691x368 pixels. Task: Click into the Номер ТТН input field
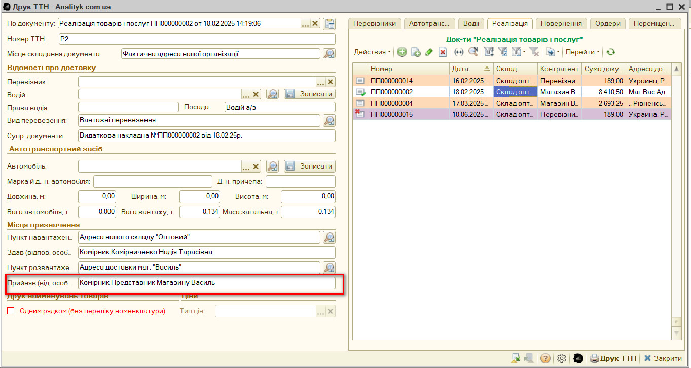click(x=197, y=39)
